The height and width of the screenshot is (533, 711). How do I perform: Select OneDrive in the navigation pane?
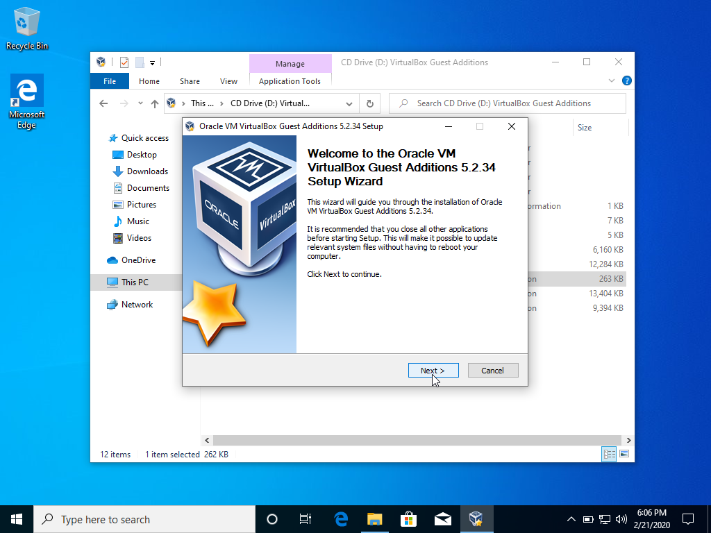coord(131,260)
